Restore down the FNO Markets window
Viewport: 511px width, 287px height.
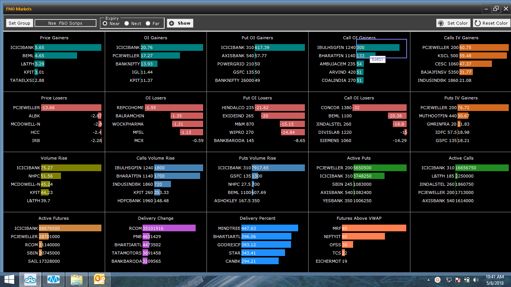pos(496,9)
